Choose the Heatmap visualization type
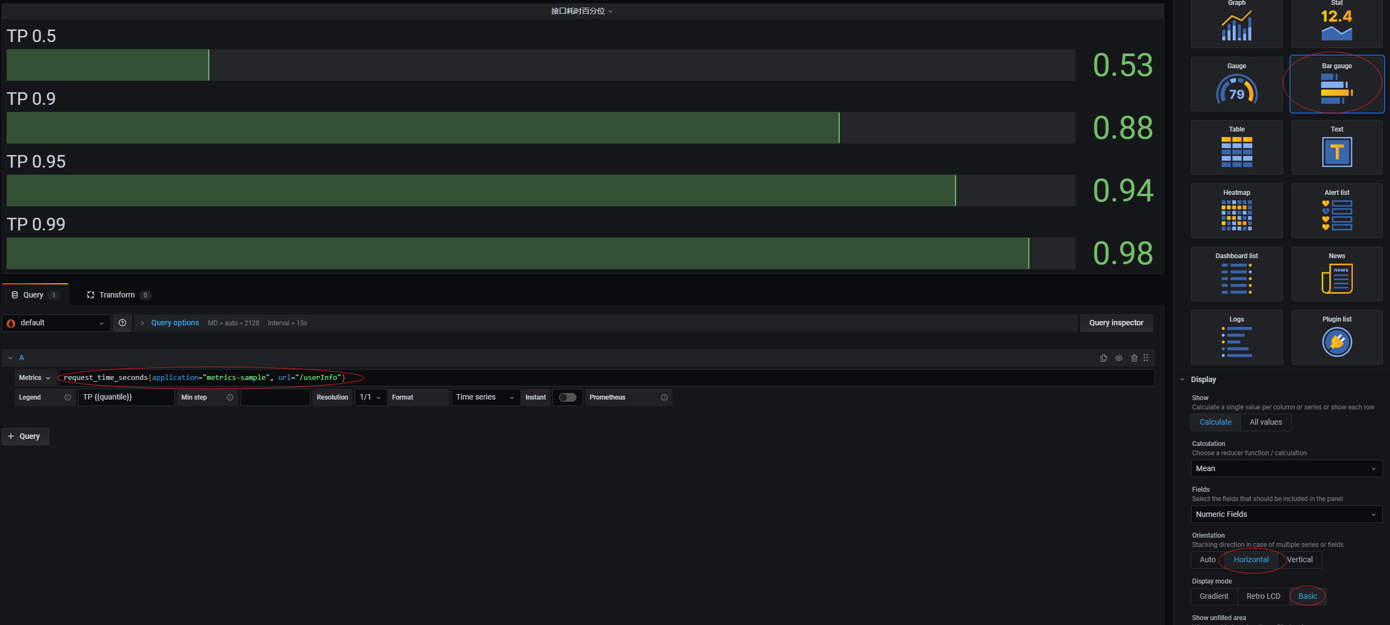 click(x=1236, y=211)
